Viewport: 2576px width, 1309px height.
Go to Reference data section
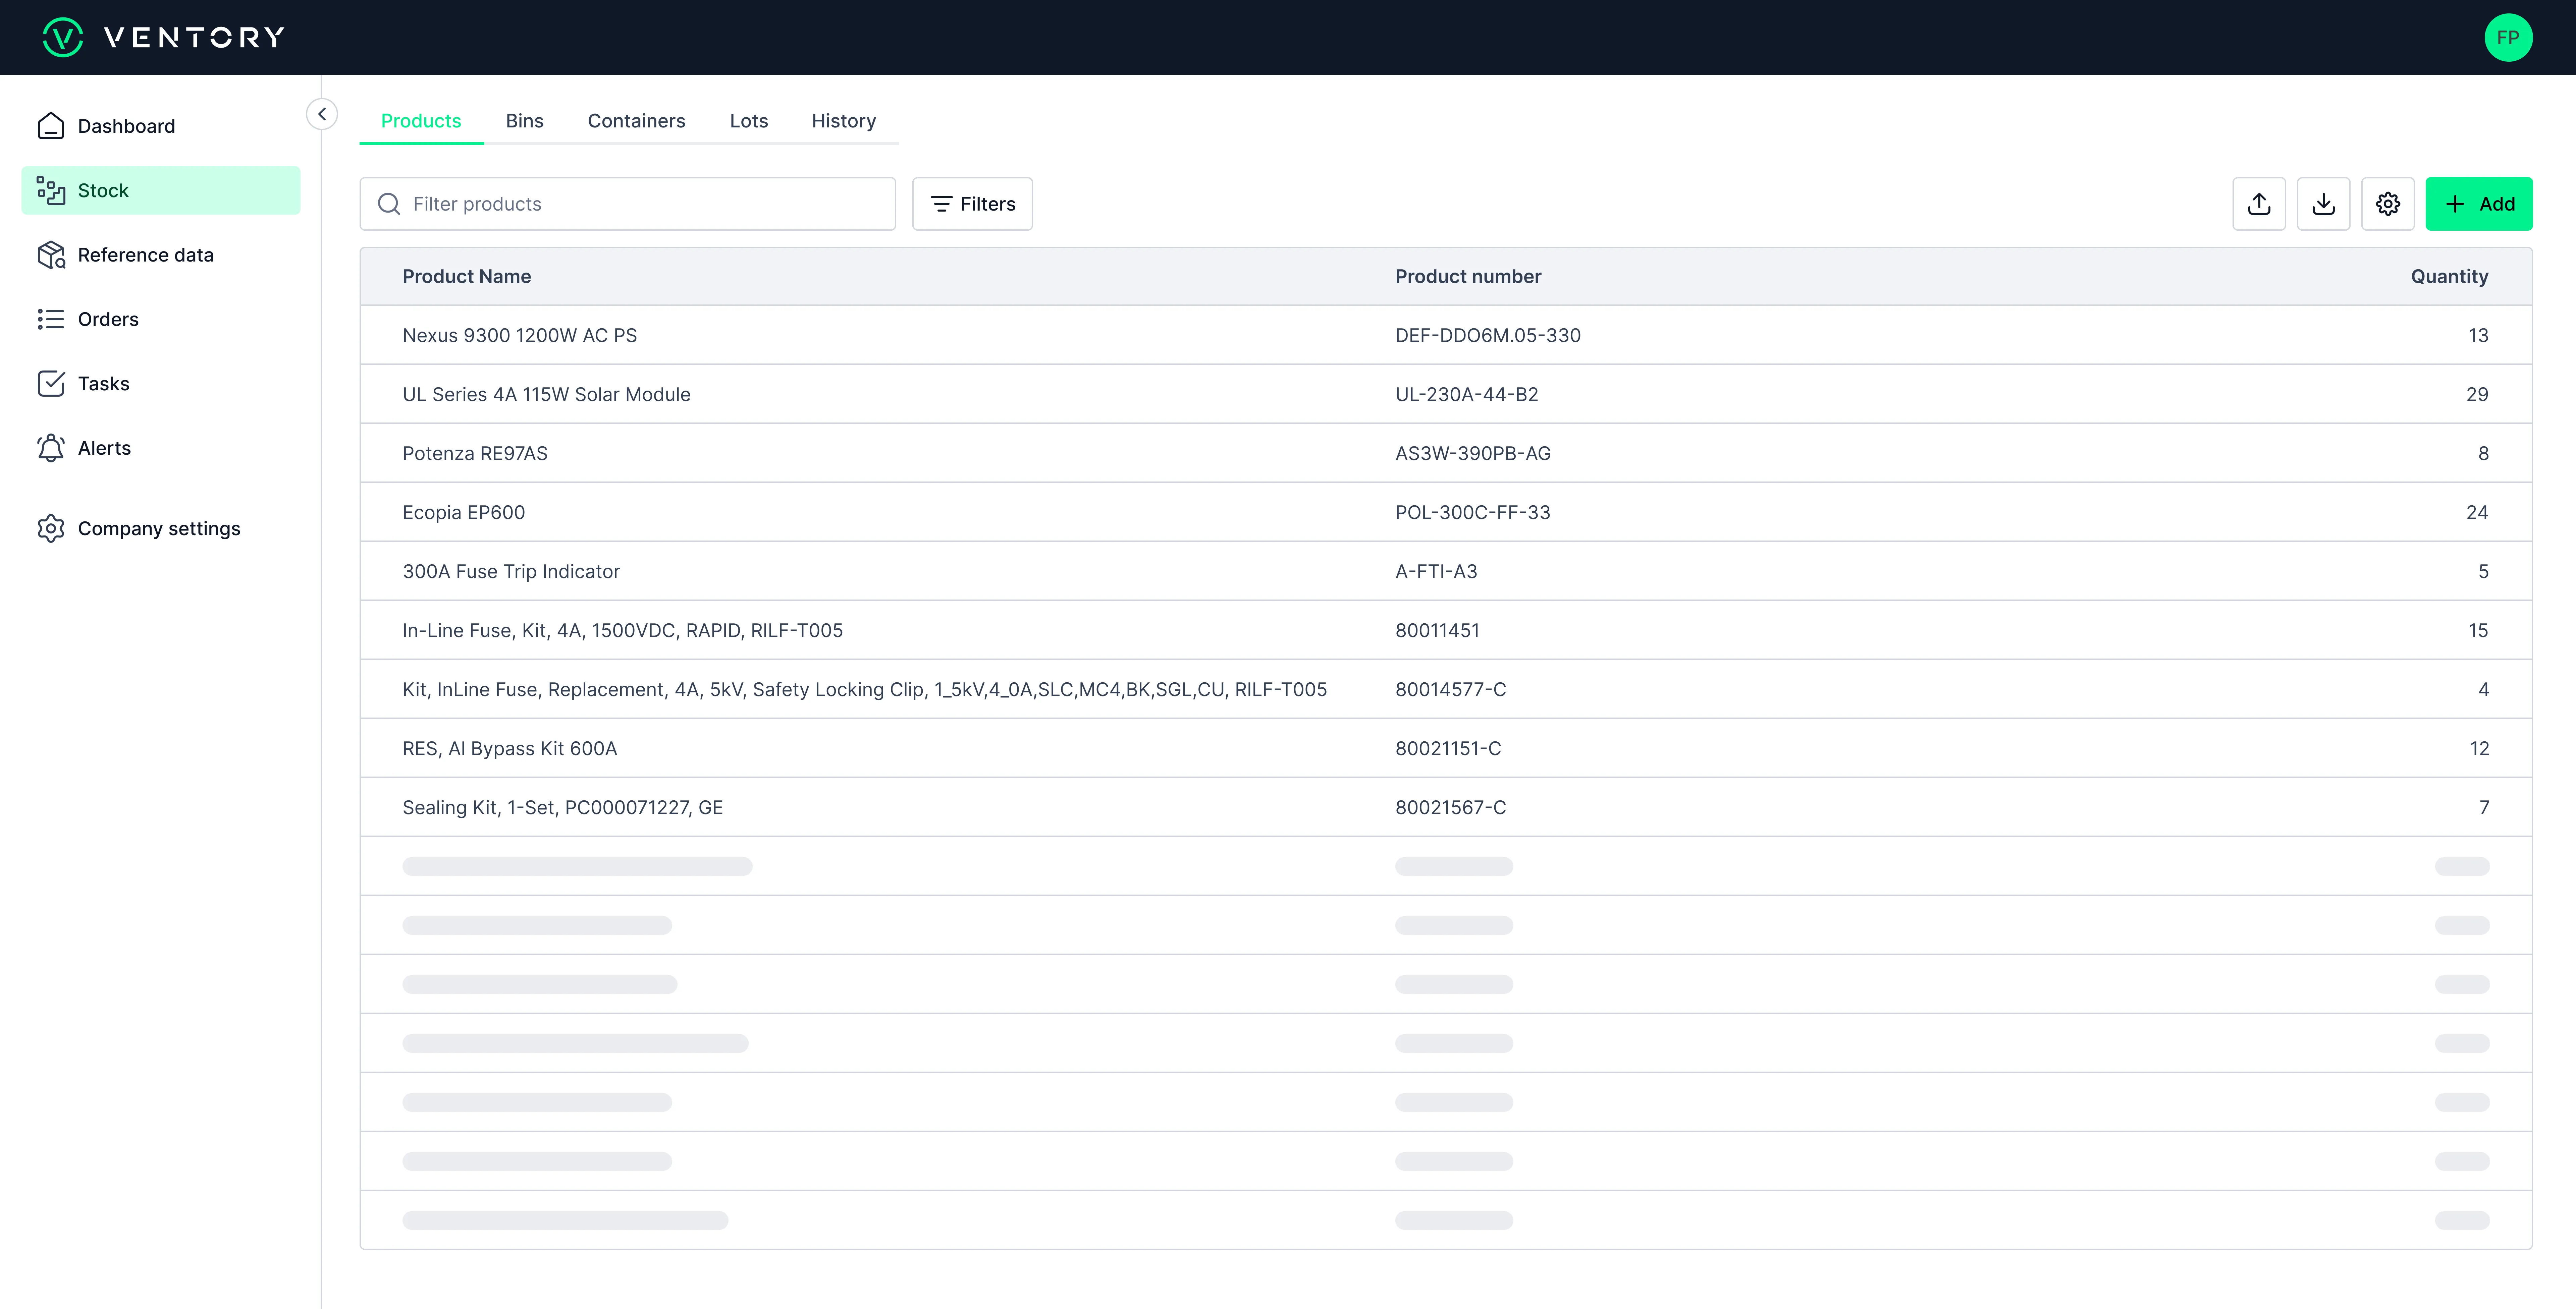tap(145, 255)
